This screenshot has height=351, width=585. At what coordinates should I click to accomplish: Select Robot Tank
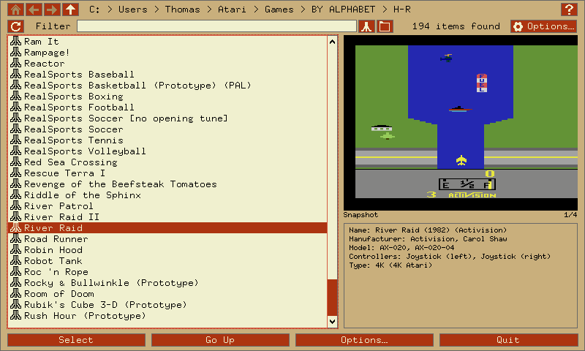(x=167, y=261)
